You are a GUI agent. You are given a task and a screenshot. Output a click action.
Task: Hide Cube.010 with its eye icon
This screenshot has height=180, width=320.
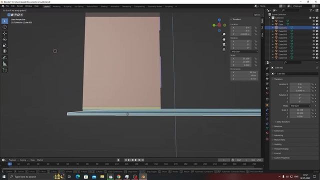(x=313, y=58)
